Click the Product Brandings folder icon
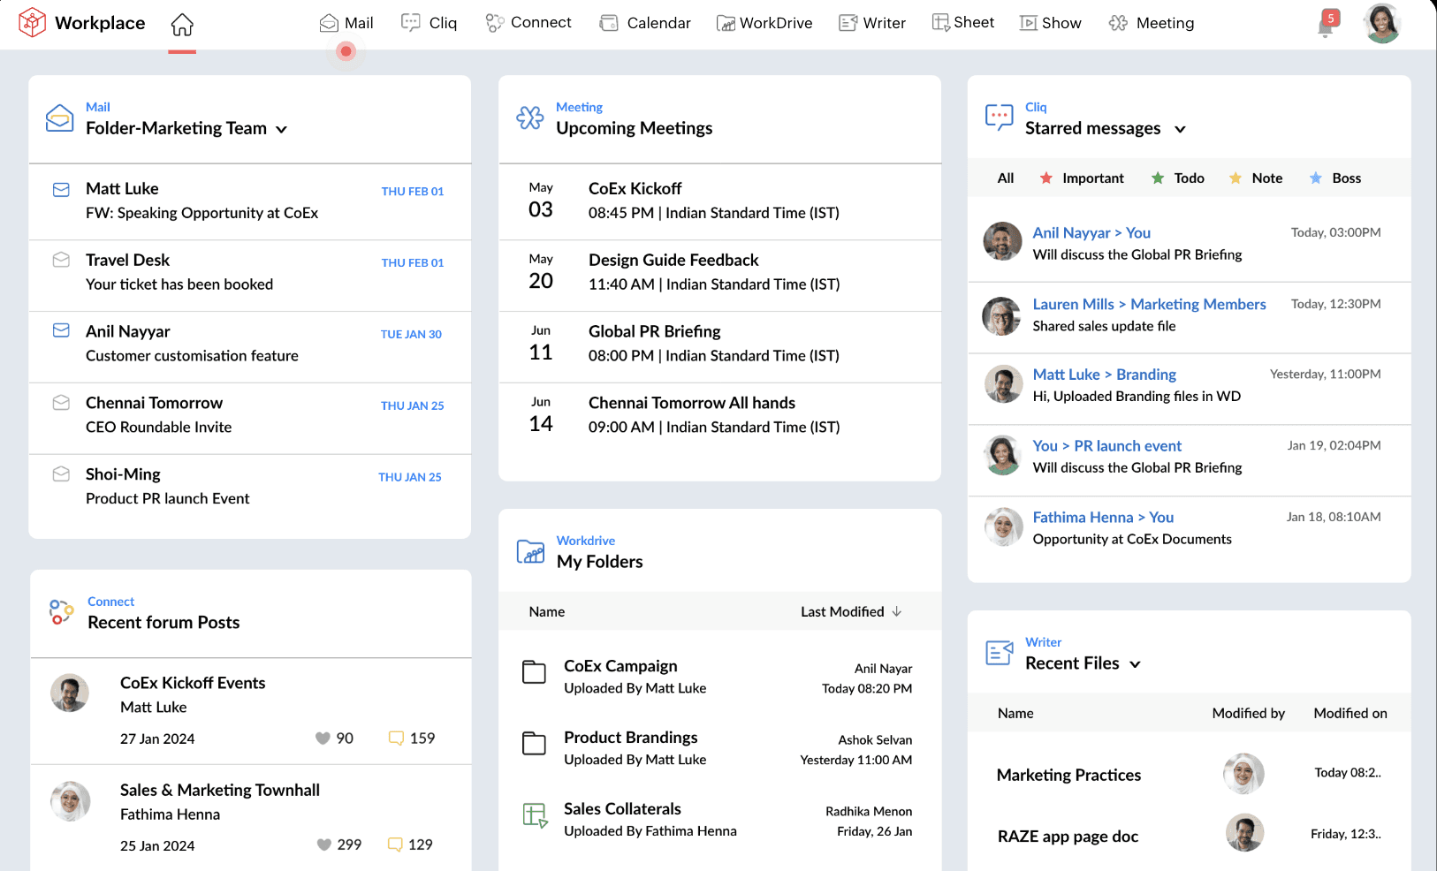 [534, 744]
